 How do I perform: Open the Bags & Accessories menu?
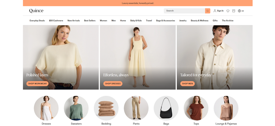[166, 21]
